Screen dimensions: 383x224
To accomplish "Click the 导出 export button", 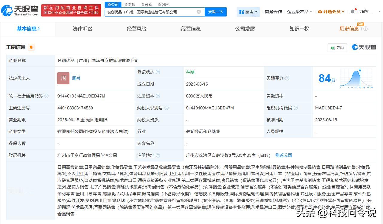I will [x=338, y=47].
